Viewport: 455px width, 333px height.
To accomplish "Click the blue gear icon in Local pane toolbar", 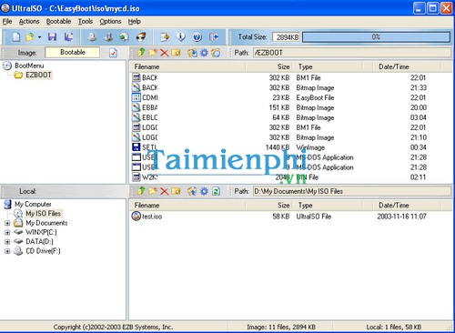I will click(x=204, y=191).
